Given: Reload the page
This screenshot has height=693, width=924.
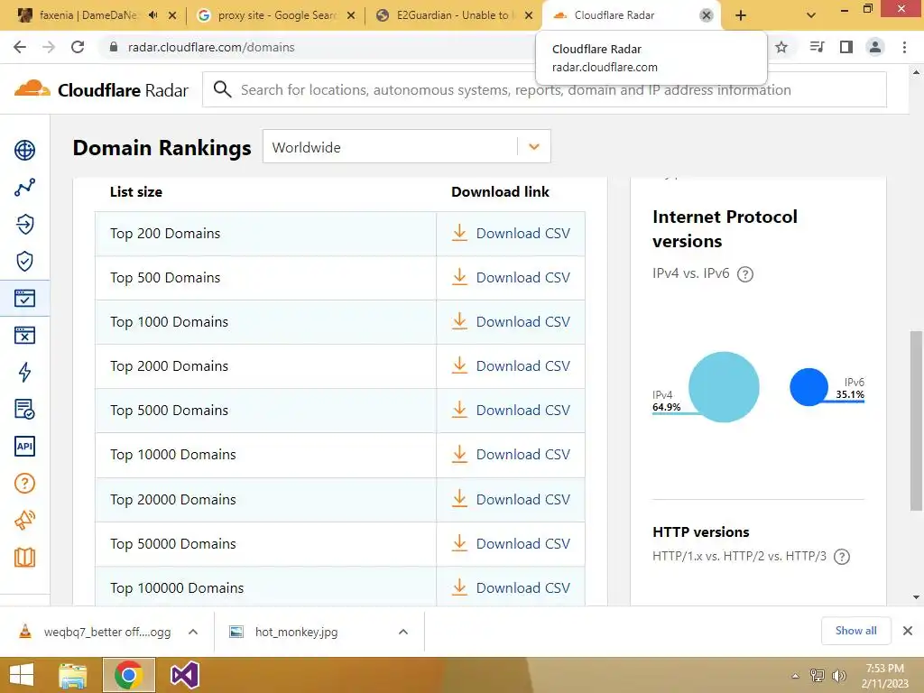Looking at the screenshot, I should (x=78, y=47).
